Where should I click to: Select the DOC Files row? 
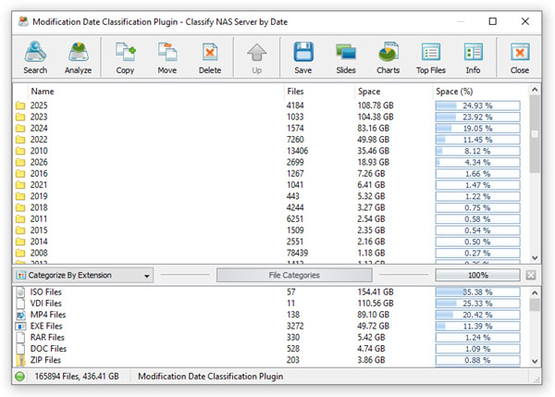[x=271, y=349]
